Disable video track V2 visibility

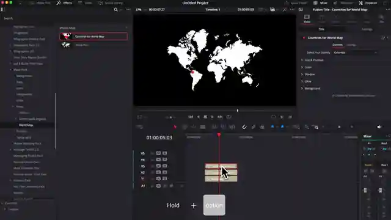click(164, 172)
